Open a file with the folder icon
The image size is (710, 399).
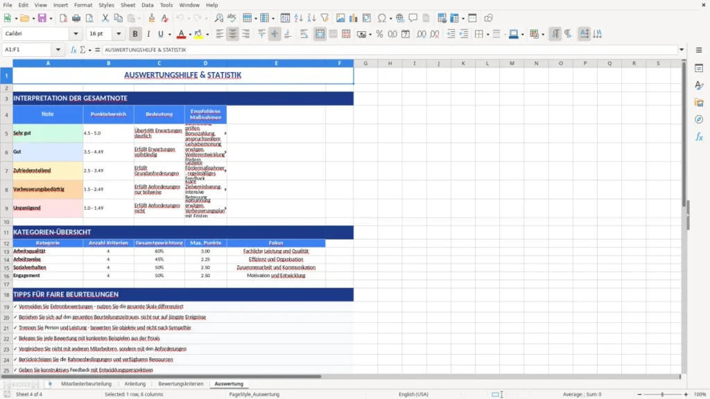coord(24,18)
